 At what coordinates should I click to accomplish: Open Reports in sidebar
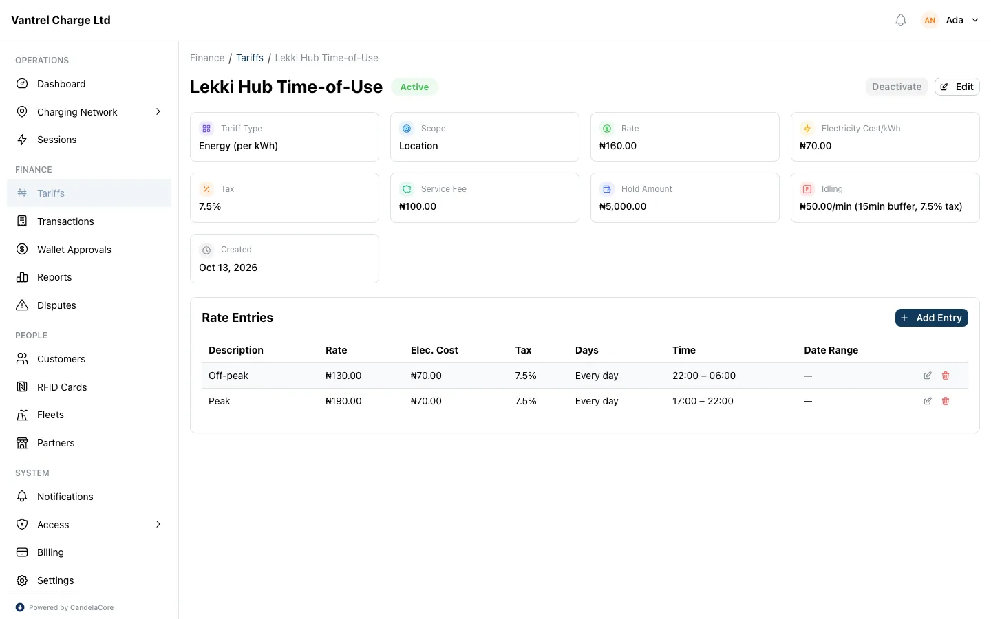click(x=89, y=277)
